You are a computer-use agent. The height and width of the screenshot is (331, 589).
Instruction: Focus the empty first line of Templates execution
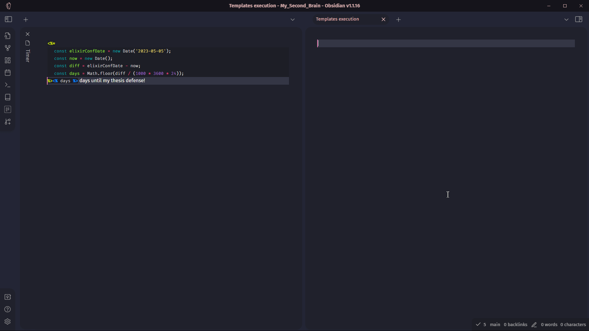446,43
